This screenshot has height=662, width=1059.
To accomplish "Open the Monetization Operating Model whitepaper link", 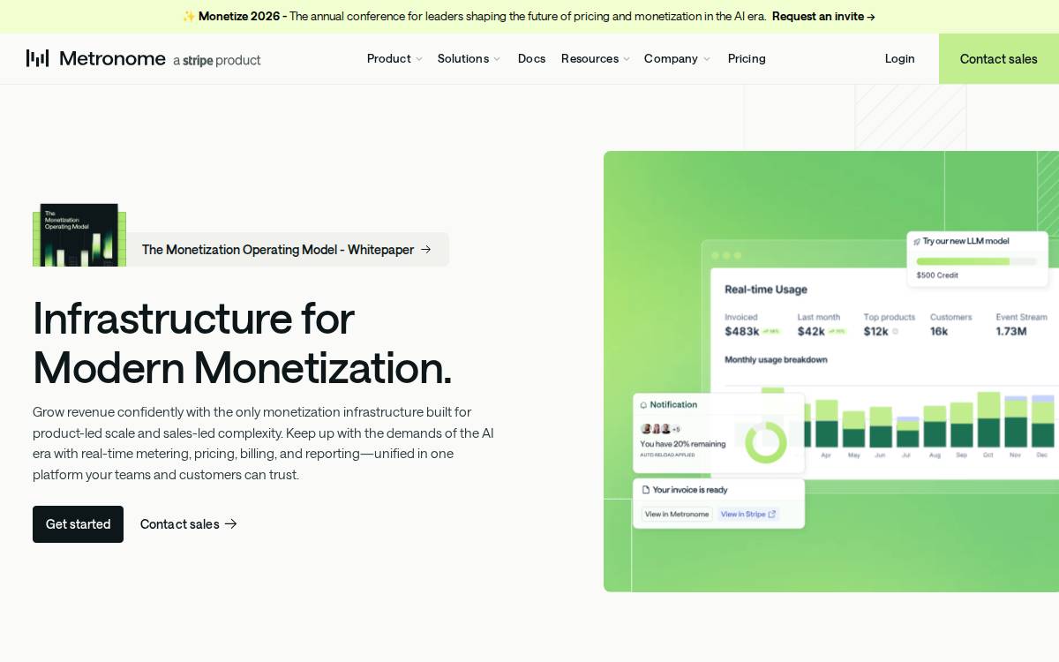I will point(287,250).
